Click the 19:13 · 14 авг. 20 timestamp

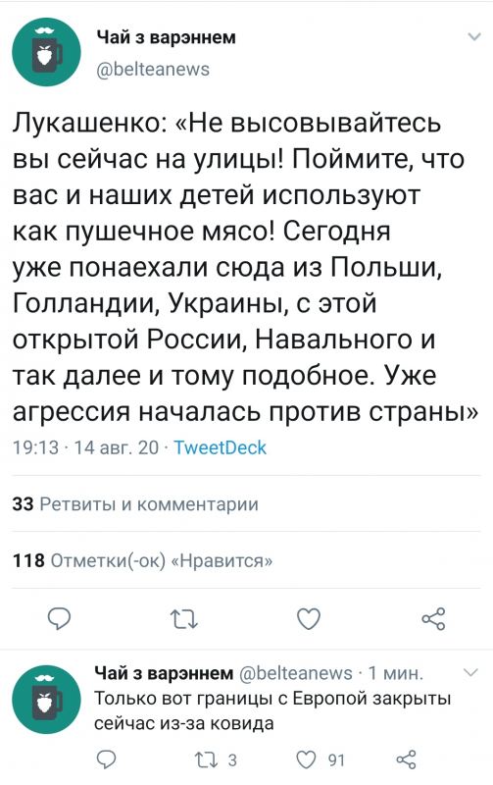pyautogui.click(x=85, y=447)
